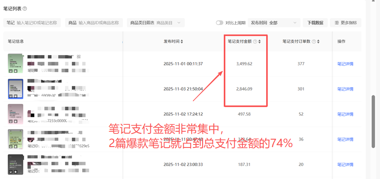Viewport: 380px width, 179px height.
Task: Open 笔记详情 for the 36-order note
Action: point(345,139)
